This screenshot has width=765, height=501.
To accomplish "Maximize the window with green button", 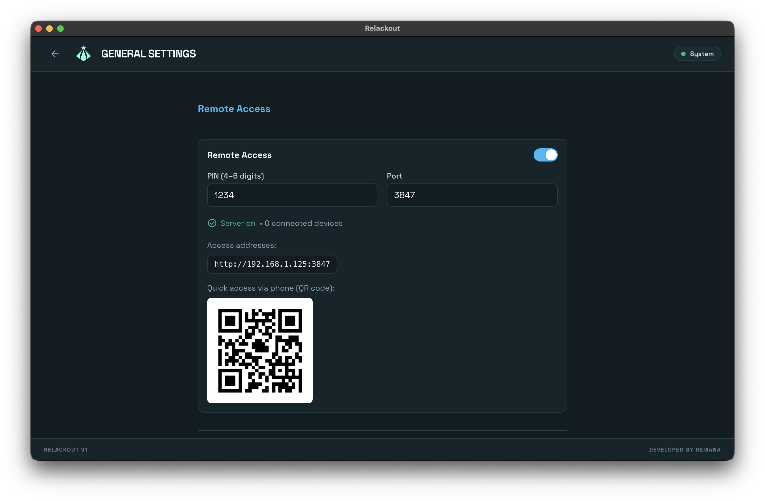I will coord(60,29).
